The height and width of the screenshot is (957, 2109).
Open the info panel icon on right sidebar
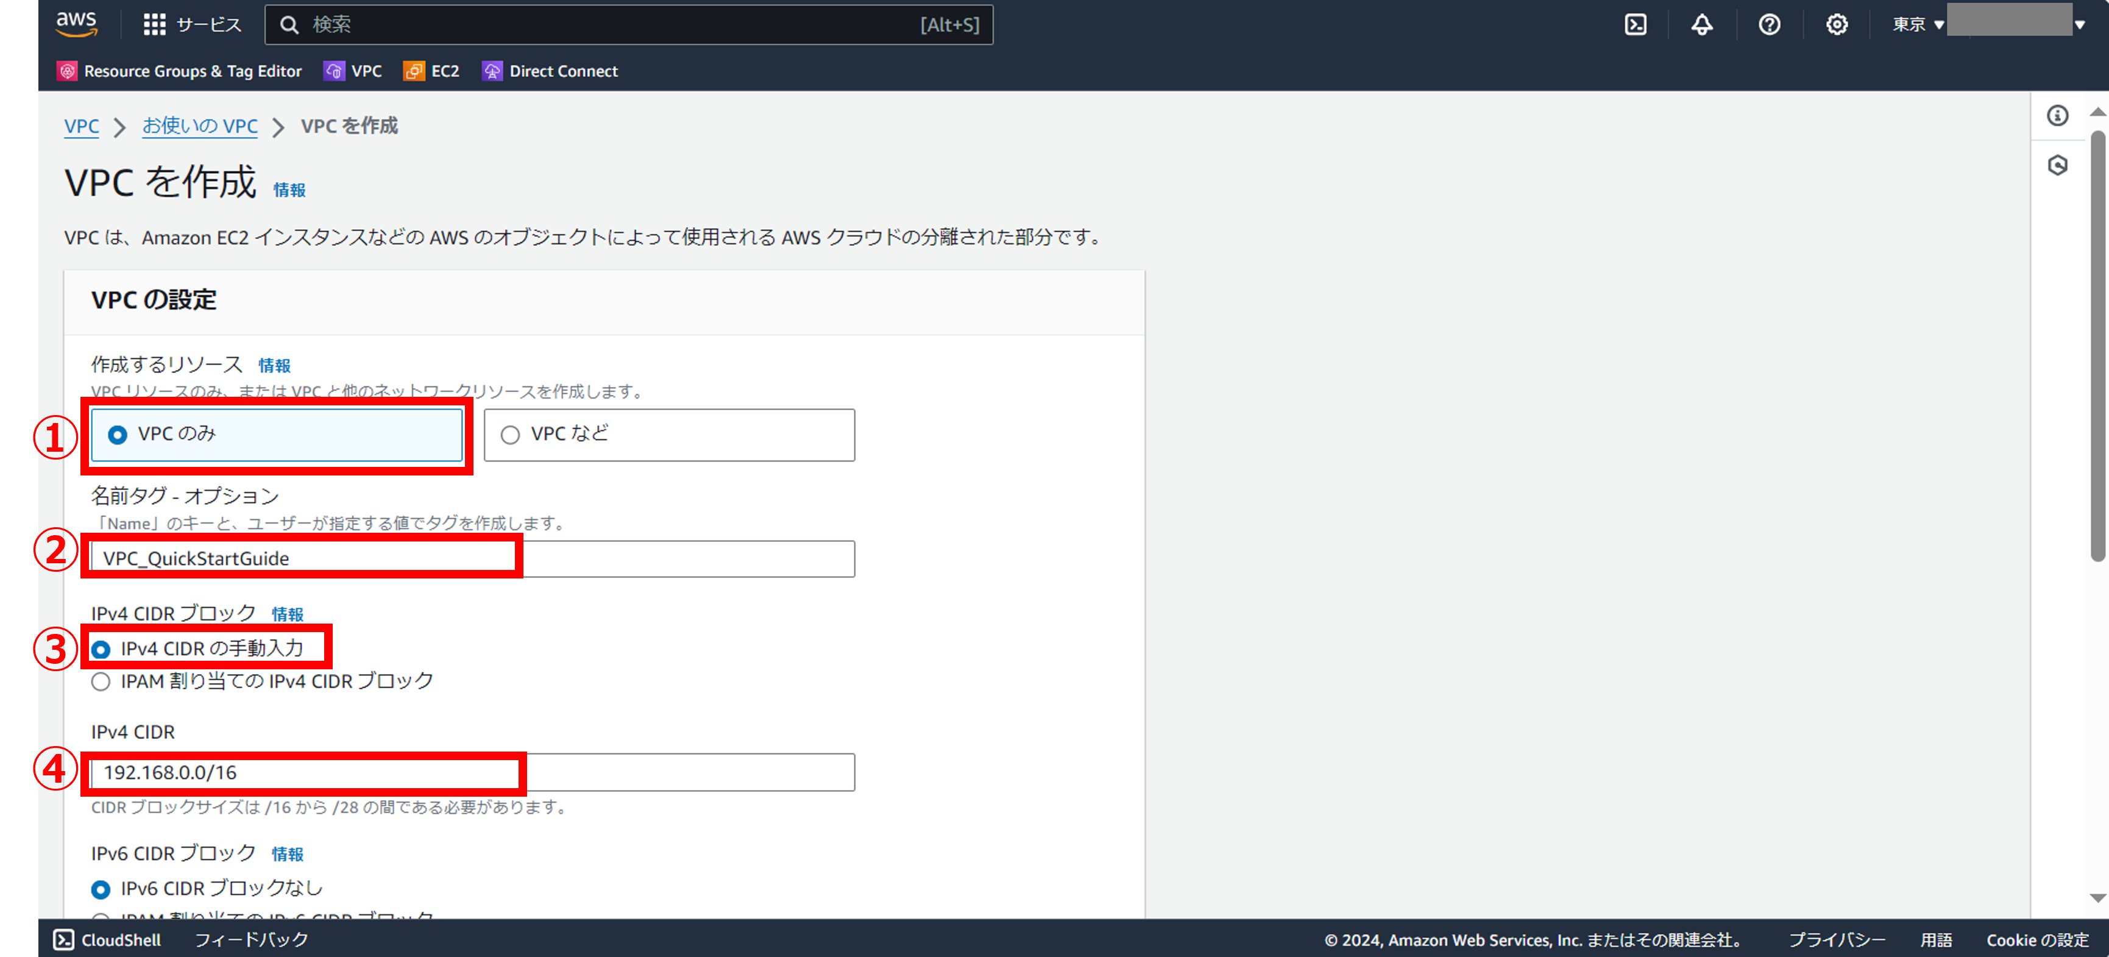[x=2057, y=115]
